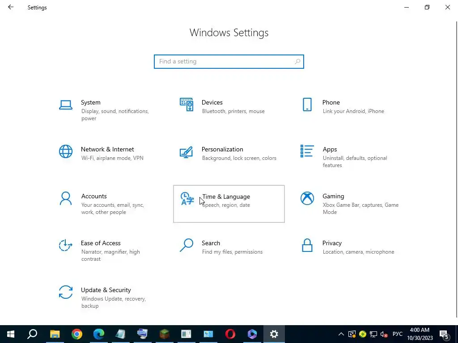458x343 pixels.
Task: Open the notification center with 5 notifications
Action: 444,334
